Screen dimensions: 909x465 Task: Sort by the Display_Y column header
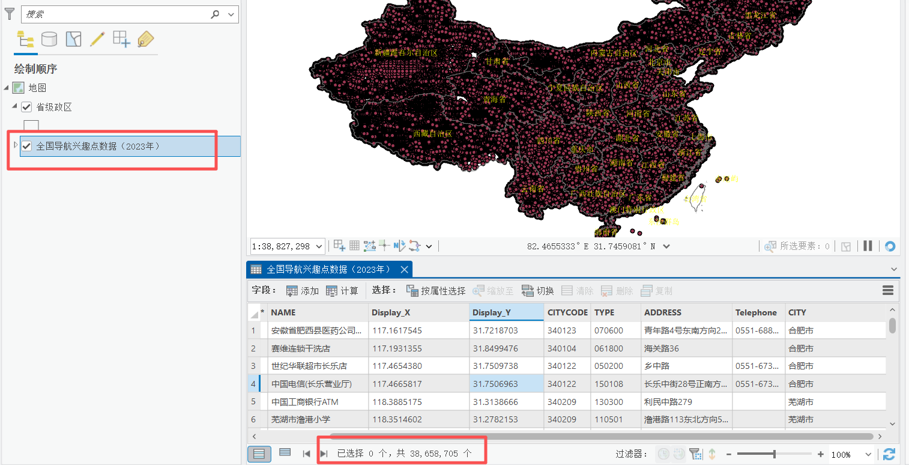[x=506, y=312]
